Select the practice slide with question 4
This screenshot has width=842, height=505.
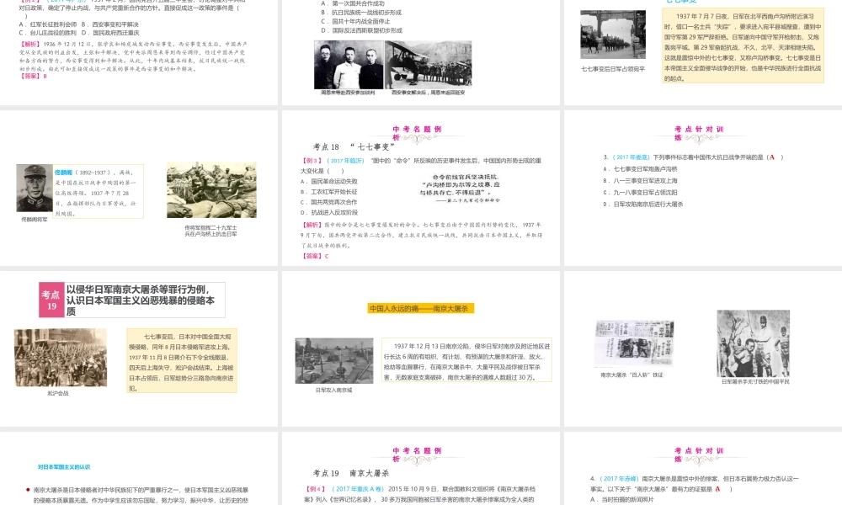703,469
